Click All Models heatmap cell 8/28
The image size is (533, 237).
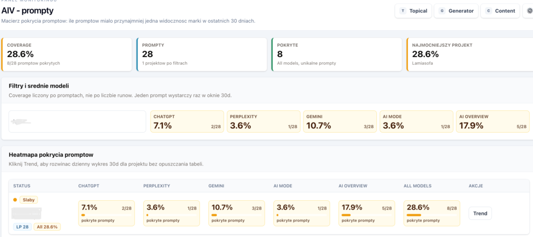(432, 213)
